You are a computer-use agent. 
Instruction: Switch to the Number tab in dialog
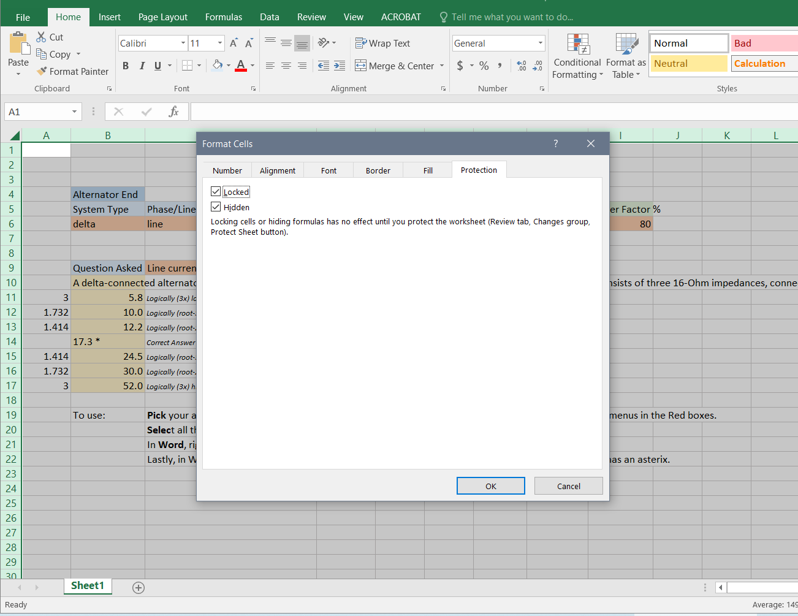pos(227,170)
